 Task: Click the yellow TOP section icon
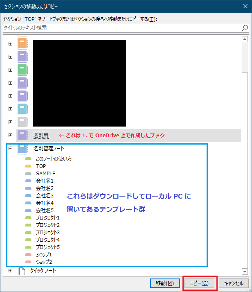[28, 166]
